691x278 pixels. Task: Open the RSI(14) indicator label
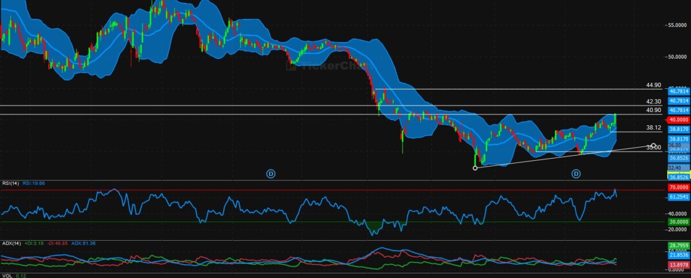10,183
